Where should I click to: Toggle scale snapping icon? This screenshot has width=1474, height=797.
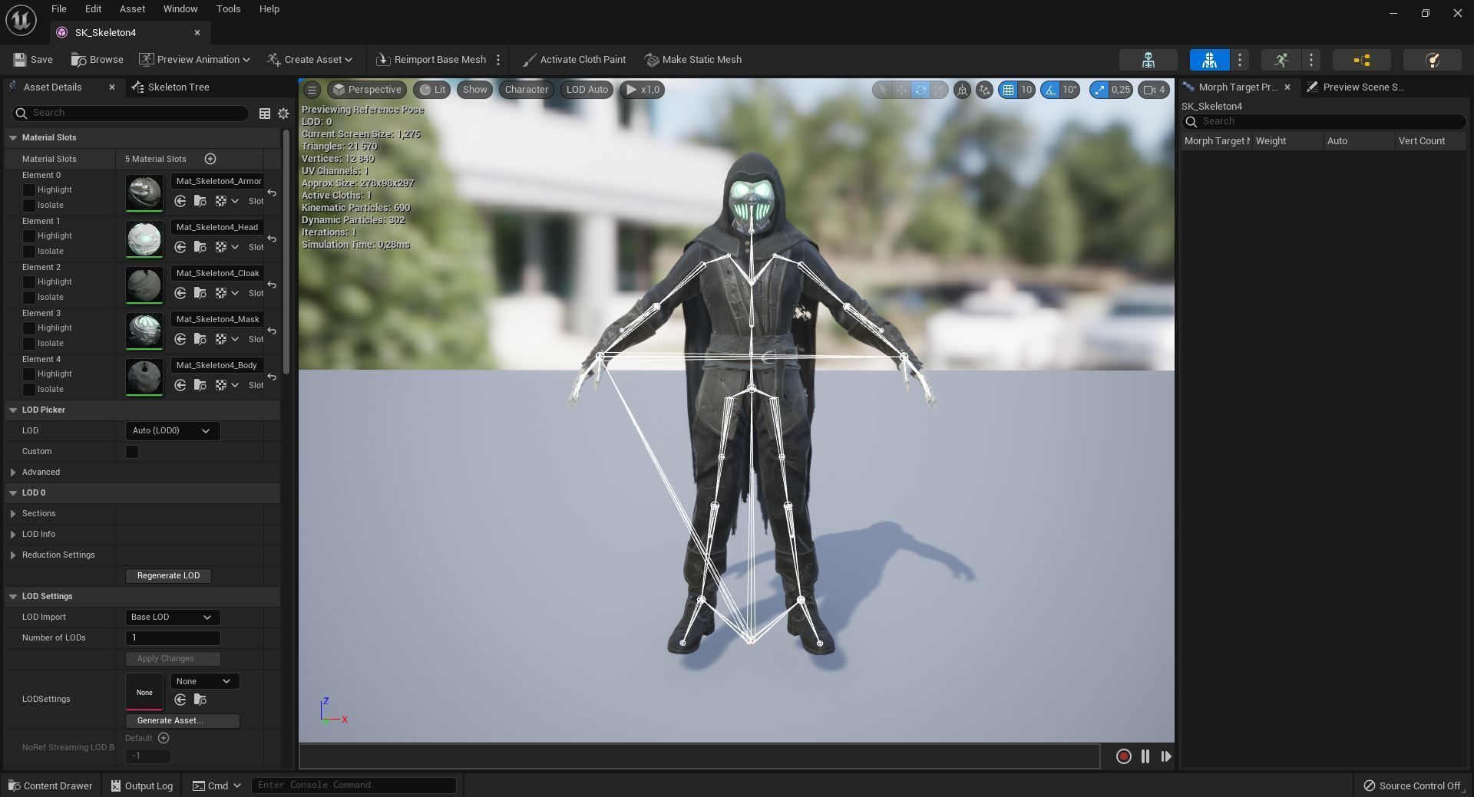pos(1099,90)
